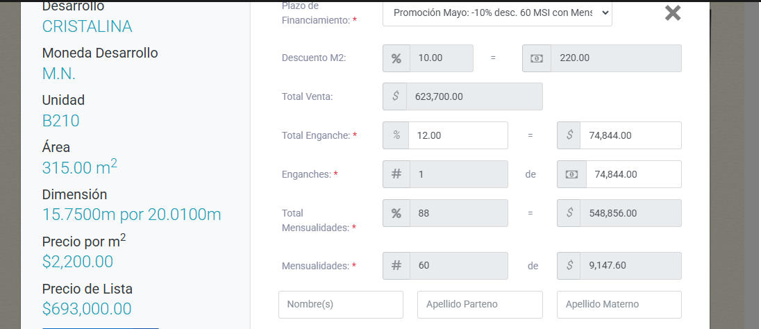Viewport: 761px width, 329px height.
Task: Click the hash icon in Mensualidades row
Action: click(x=396, y=266)
